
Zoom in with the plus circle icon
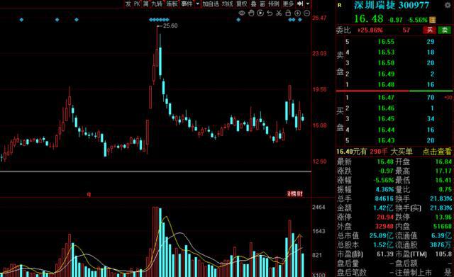[297, 13]
